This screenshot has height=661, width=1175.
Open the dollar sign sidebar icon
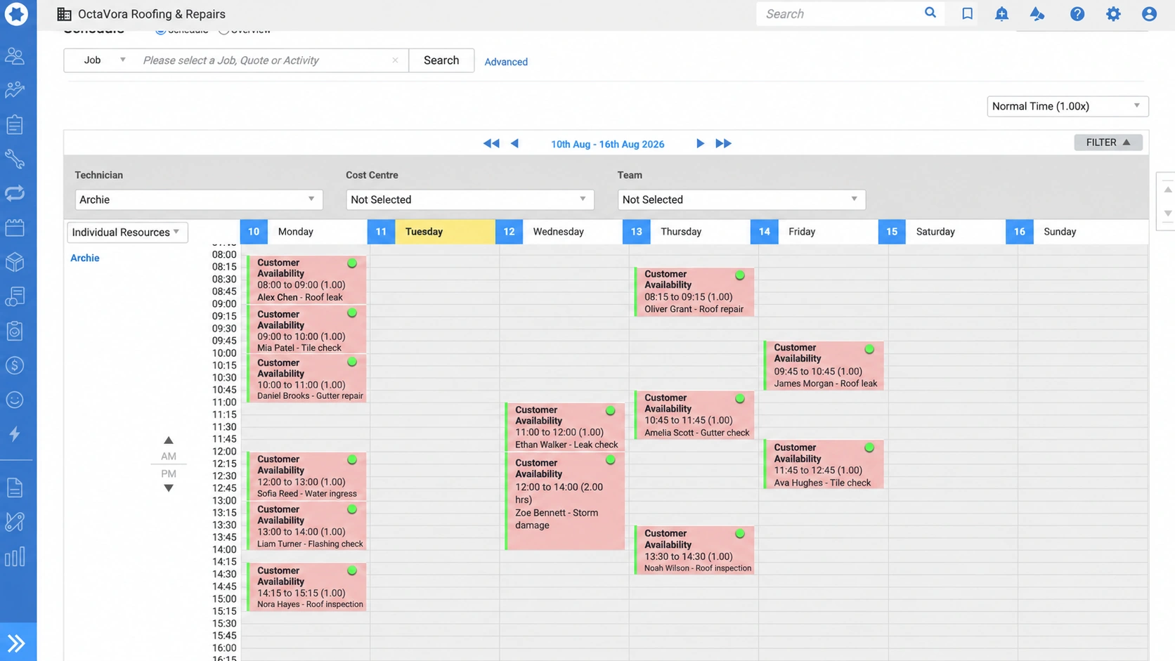pos(15,365)
